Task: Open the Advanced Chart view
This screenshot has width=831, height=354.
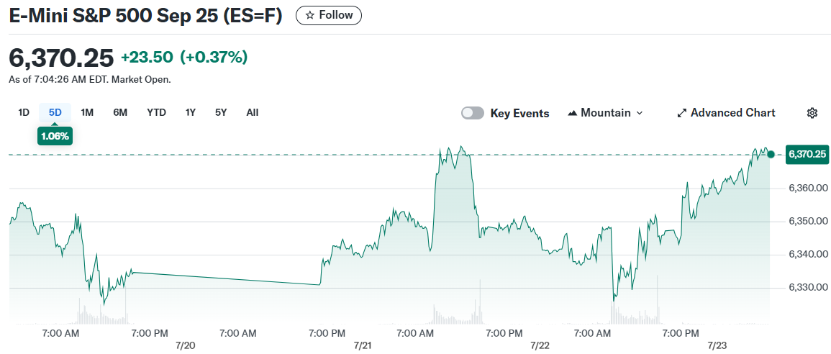Action: coord(727,113)
